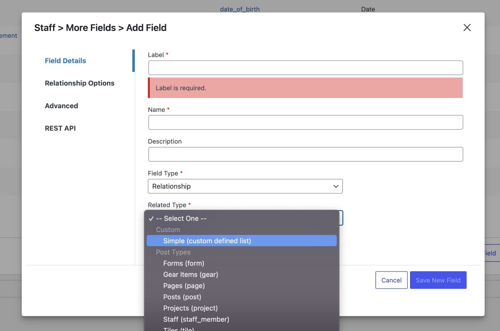
Task: Select "Gear Items (gear)" from the list
Action: click(x=190, y=274)
